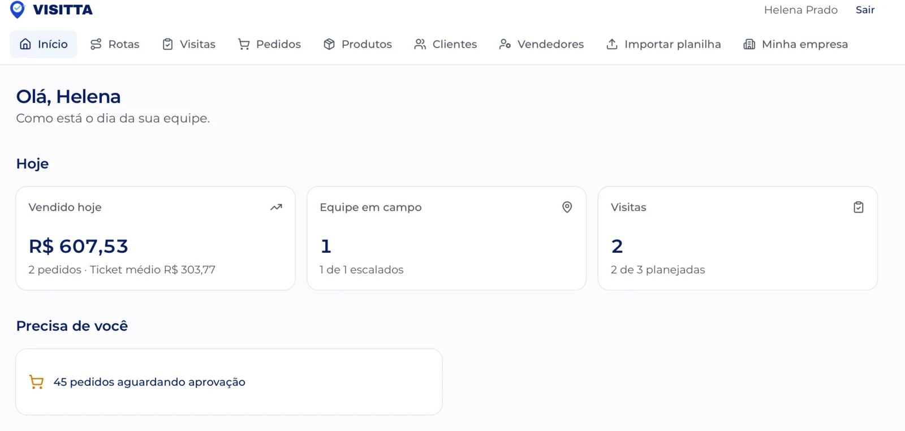
Task: Click the orange cart icon for pending orders
Action: point(36,382)
